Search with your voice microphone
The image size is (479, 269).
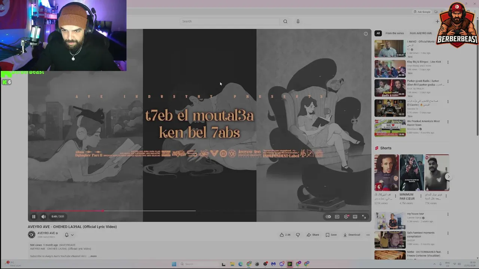point(298,21)
